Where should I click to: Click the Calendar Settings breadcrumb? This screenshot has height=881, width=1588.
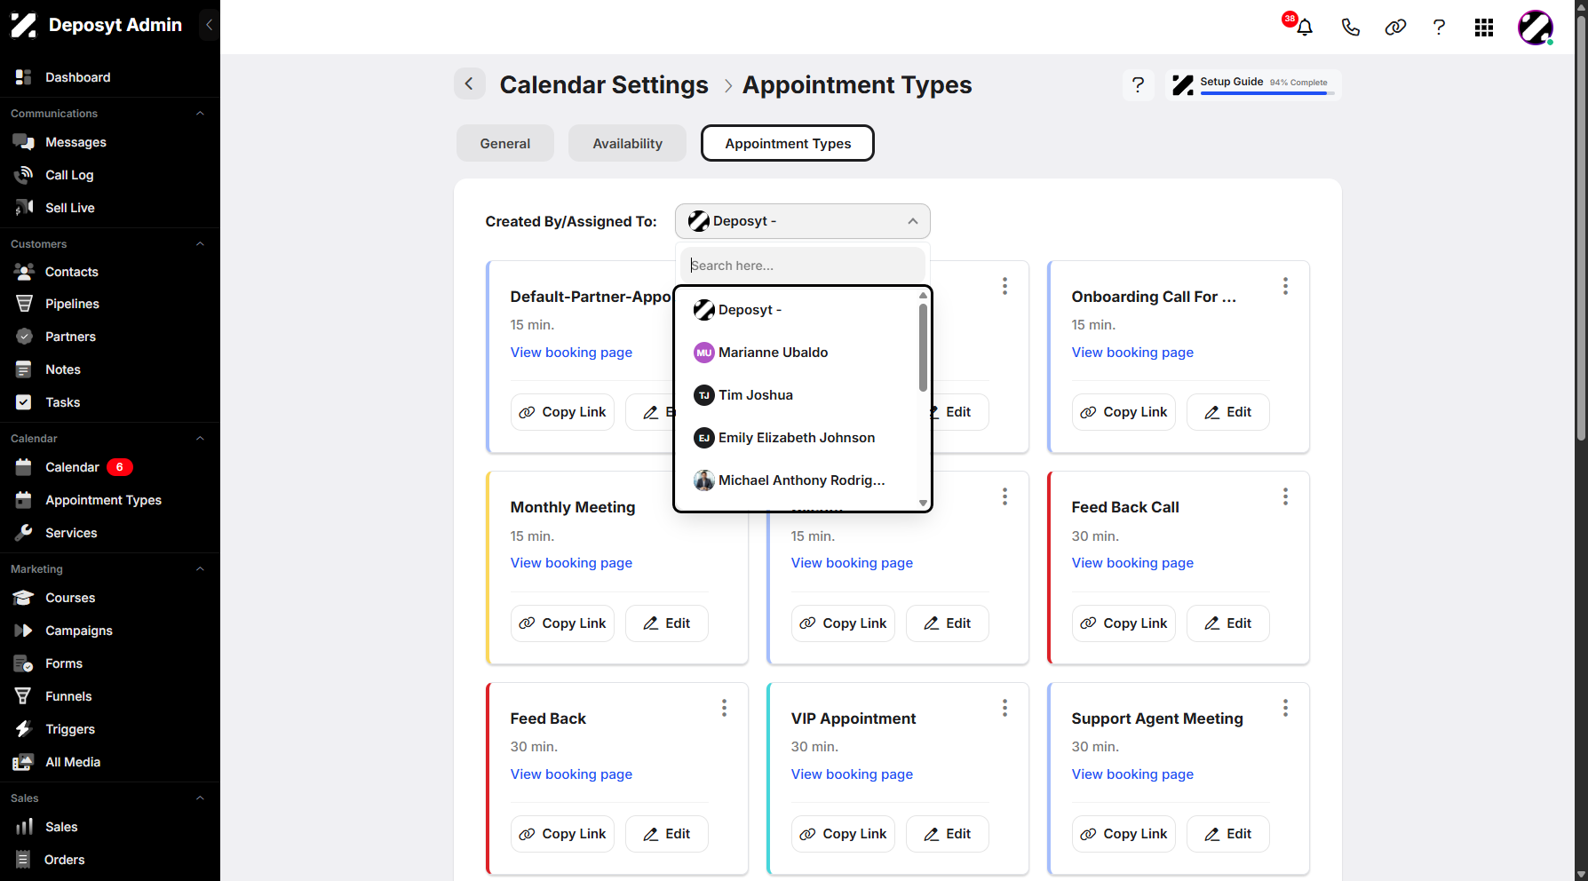pos(604,84)
